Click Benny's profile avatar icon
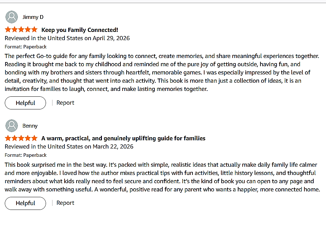326x225 pixels. pyautogui.click(x=12, y=126)
